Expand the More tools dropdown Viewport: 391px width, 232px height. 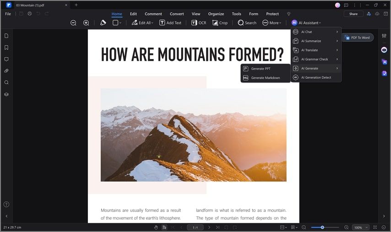(x=272, y=23)
